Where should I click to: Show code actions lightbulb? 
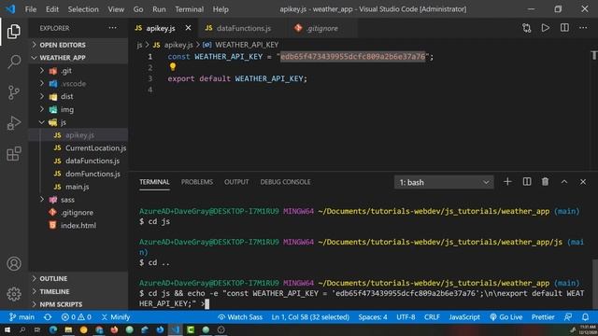click(173, 67)
